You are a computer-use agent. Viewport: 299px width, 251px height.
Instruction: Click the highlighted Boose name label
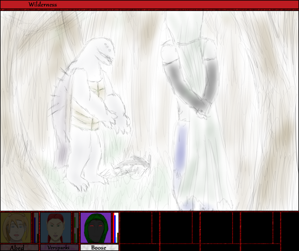99,248
